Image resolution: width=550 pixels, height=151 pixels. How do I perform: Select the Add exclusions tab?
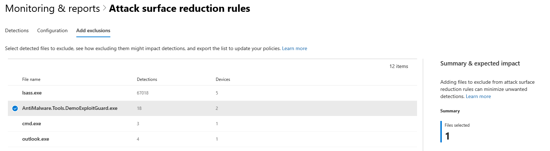click(x=93, y=31)
